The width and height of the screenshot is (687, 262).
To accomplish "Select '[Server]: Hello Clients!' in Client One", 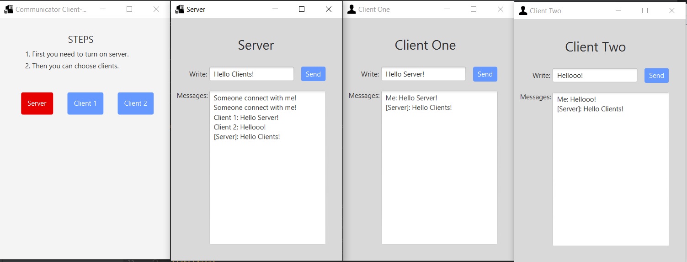I will 419,108.
